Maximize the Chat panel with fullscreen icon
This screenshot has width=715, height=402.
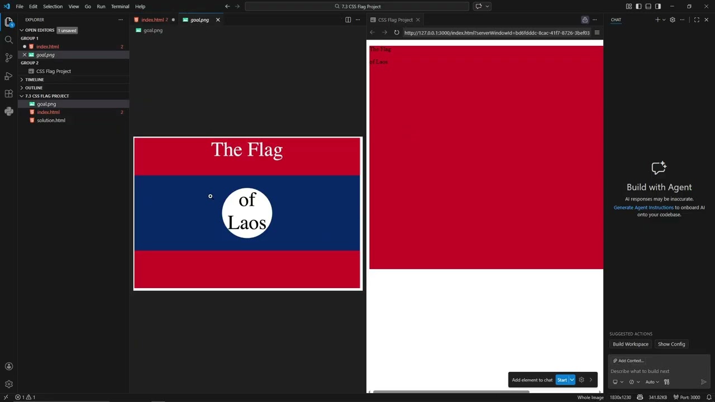697,20
